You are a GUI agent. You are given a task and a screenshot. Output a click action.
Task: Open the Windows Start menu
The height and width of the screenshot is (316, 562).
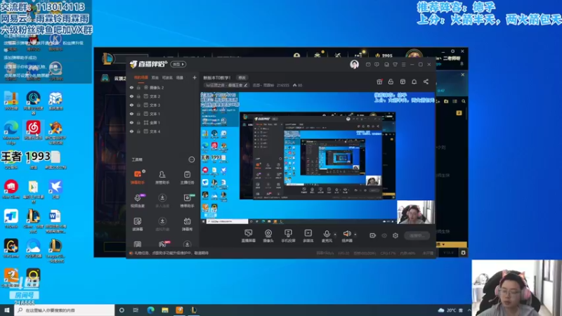coord(7,310)
